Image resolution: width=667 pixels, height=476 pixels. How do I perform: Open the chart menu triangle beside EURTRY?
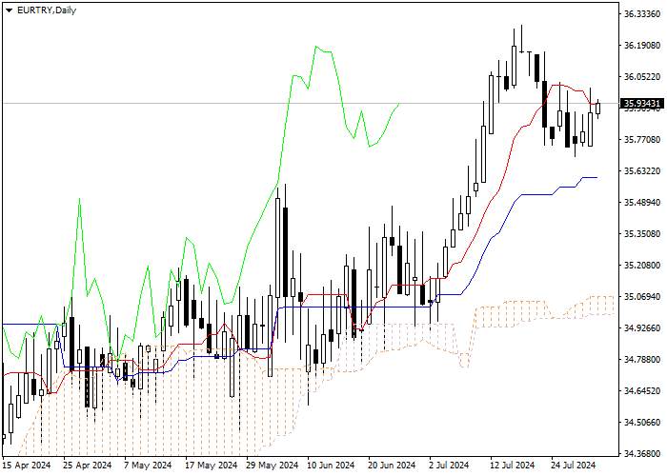(x=9, y=10)
